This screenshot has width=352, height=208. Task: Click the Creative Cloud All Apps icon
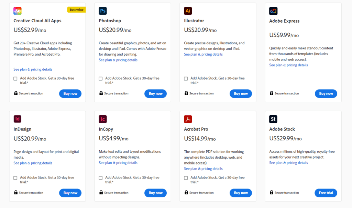coord(18,11)
